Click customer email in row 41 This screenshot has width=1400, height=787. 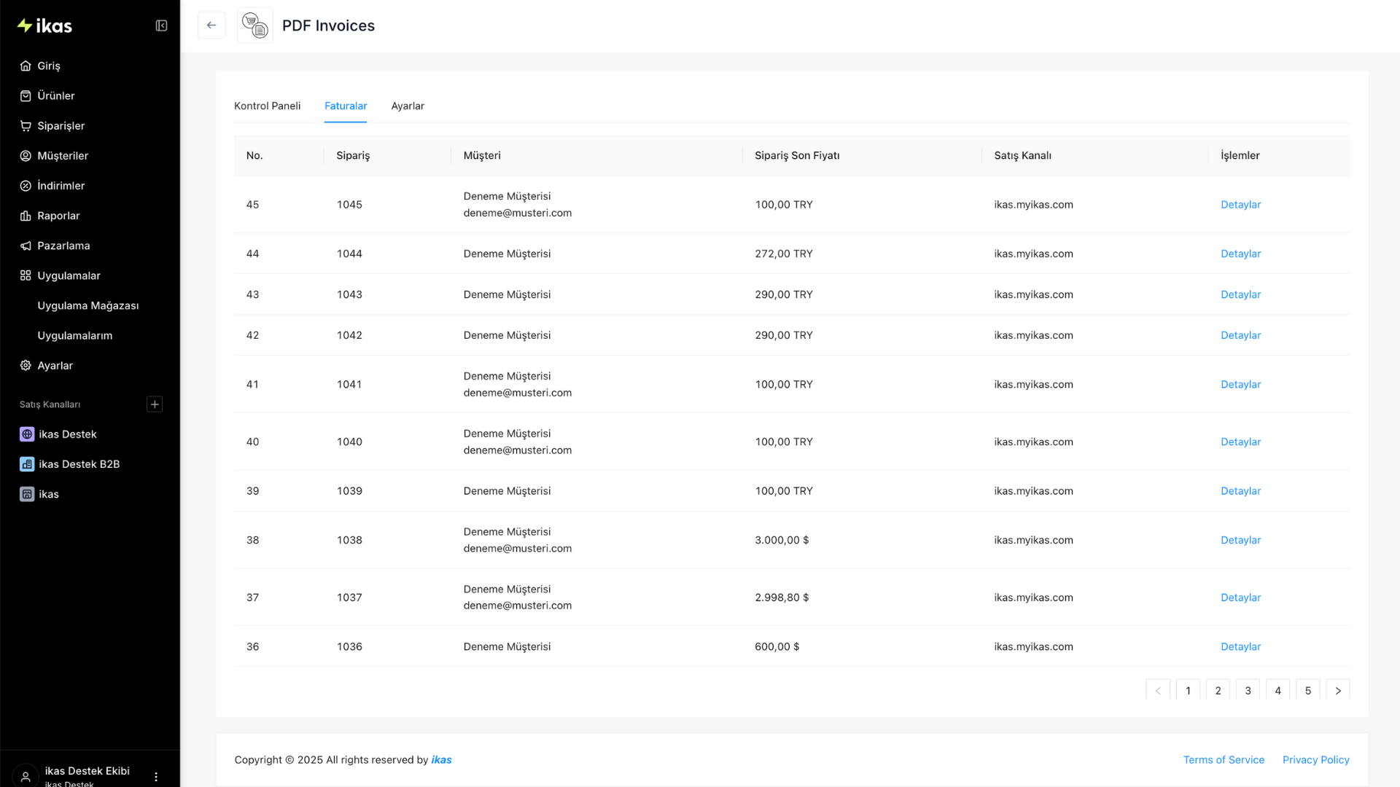point(518,393)
